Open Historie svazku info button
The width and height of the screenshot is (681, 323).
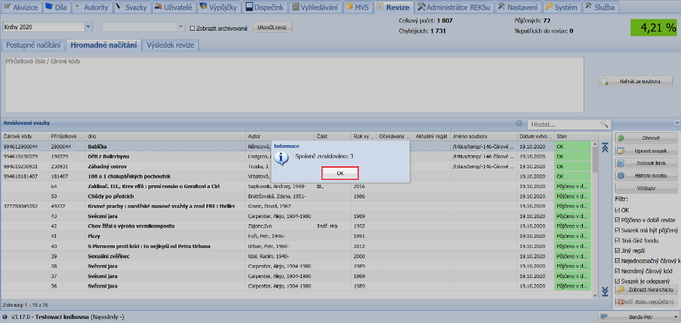pos(646,176)
